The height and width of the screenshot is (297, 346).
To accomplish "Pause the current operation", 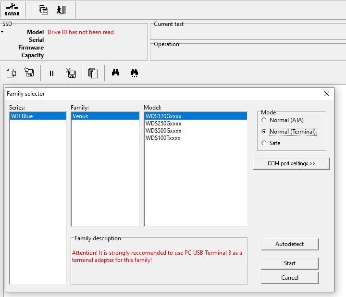I will click(51, 73).
